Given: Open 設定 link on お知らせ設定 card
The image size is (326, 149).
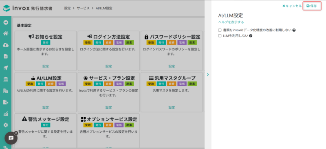Looking at the screenshot, I should point(46,66).
